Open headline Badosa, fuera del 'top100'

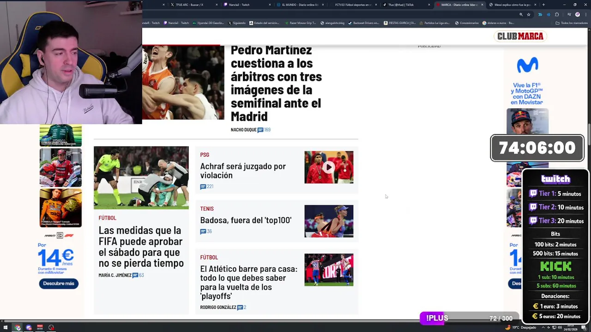246,220
